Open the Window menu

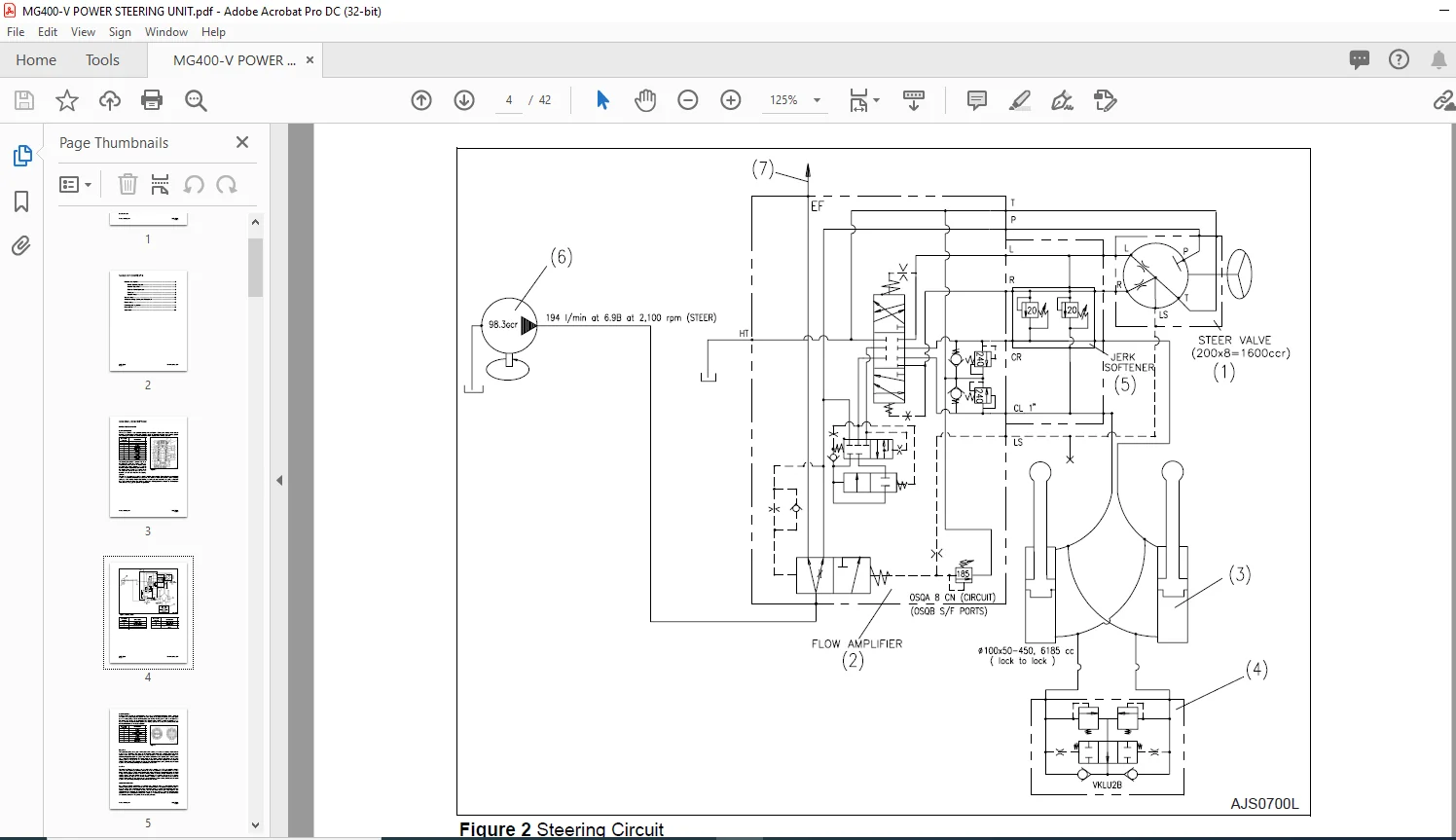click(166, 32)
